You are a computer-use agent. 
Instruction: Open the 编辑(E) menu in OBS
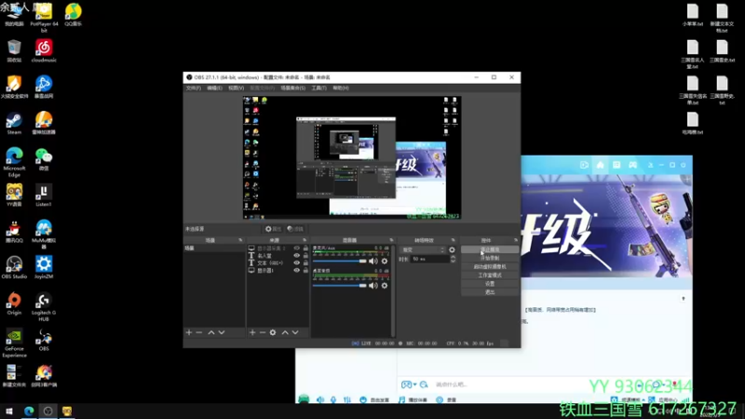click(214, 88)
